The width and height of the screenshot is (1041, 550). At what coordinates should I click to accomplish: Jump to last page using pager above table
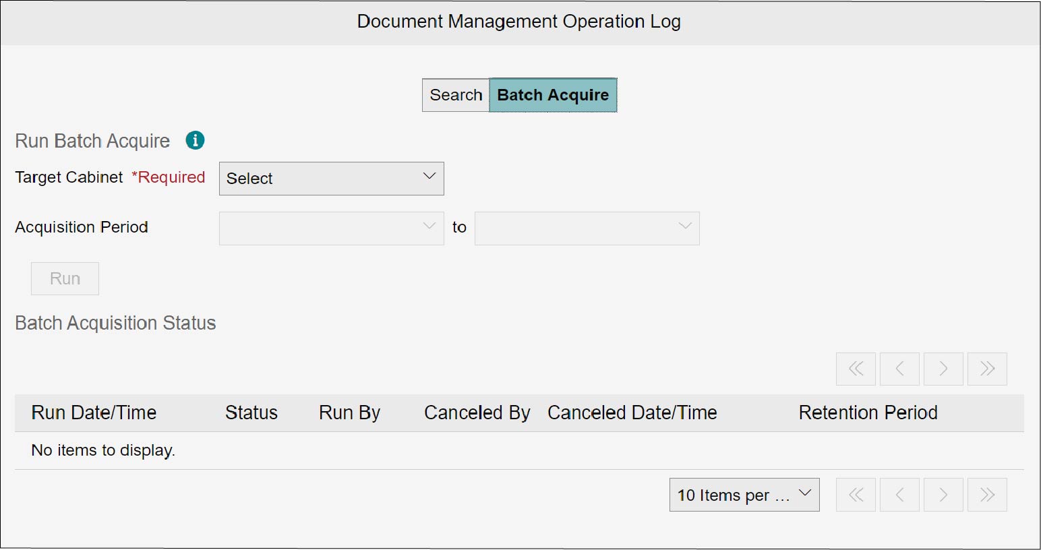coord(987,369)
